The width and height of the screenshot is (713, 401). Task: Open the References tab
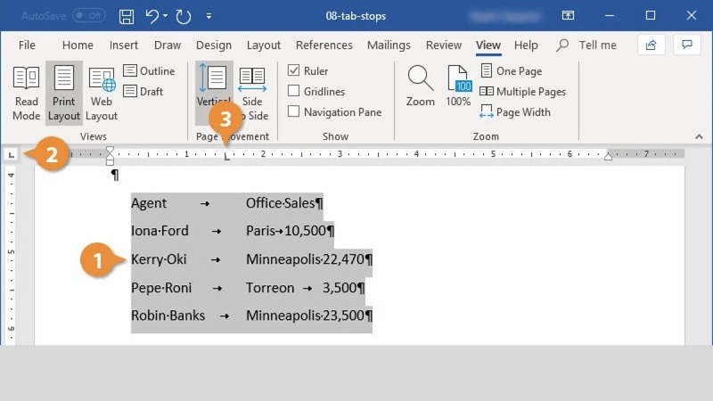click(324, 45)
